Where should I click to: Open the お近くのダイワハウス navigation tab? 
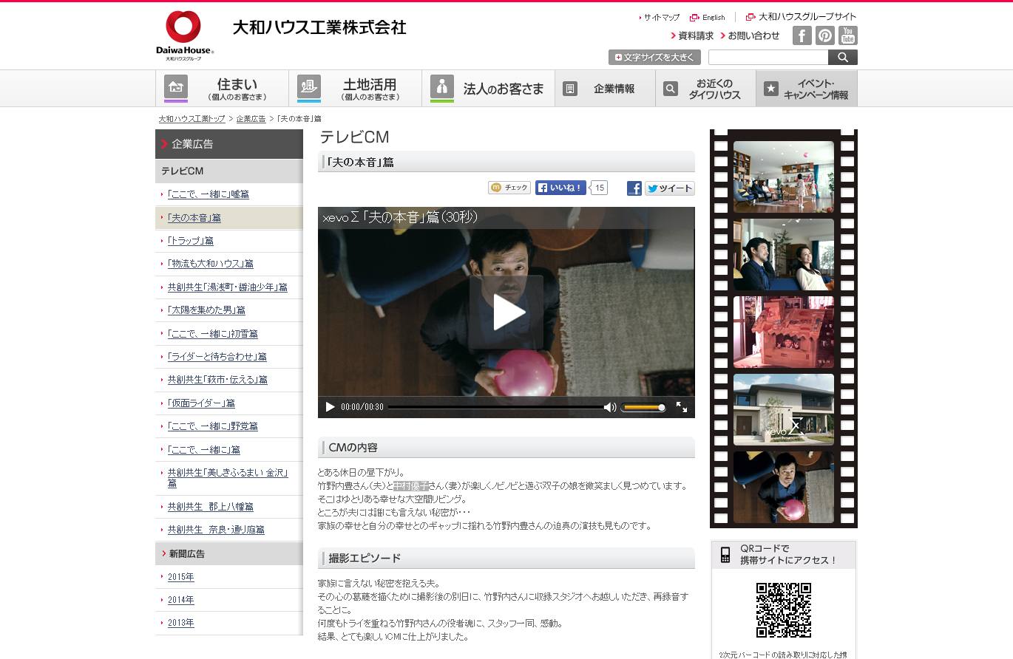705,89
